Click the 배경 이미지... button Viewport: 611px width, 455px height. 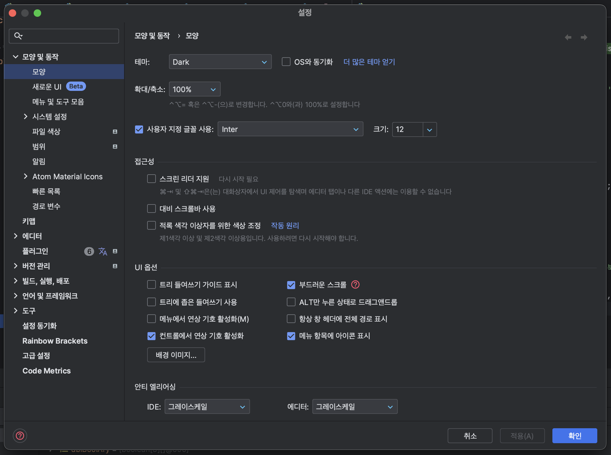[x=176, y=355]
